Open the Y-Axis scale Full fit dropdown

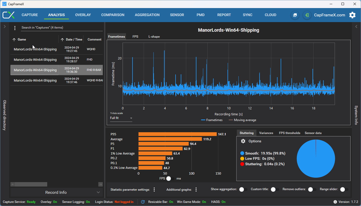pyautogui.click(x=121, y=118)
